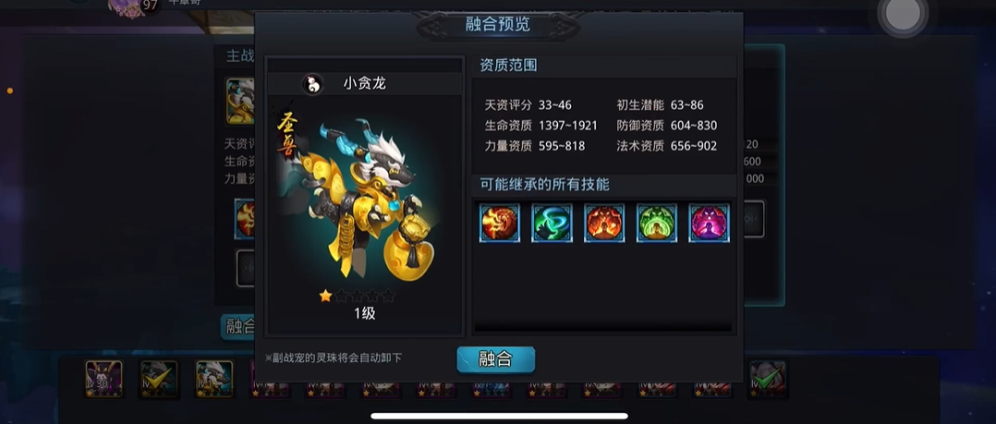Tap the green aura meditation skill icon
The width and height of the screenshot is (996, 424).
[x=657, y=223]
